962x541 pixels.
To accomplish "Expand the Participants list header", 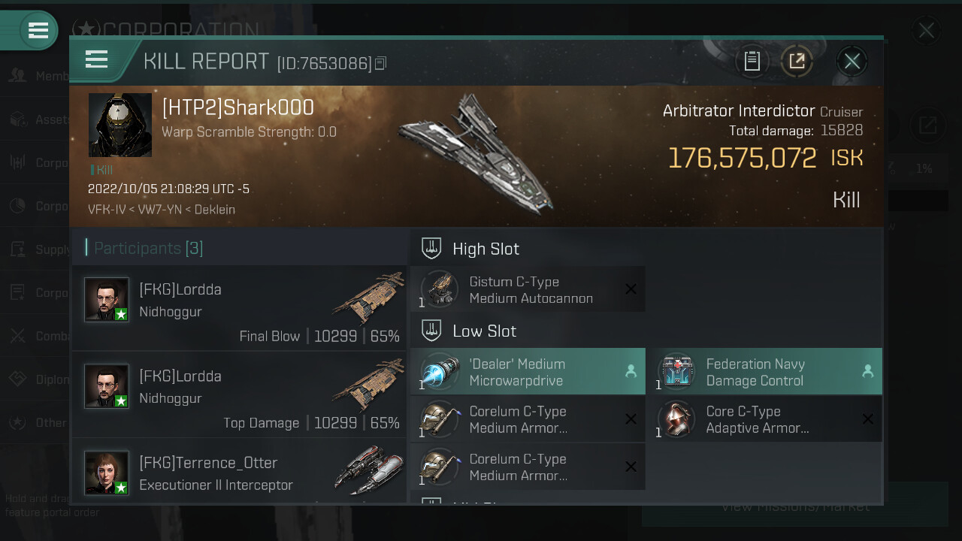I will [144, 248].
